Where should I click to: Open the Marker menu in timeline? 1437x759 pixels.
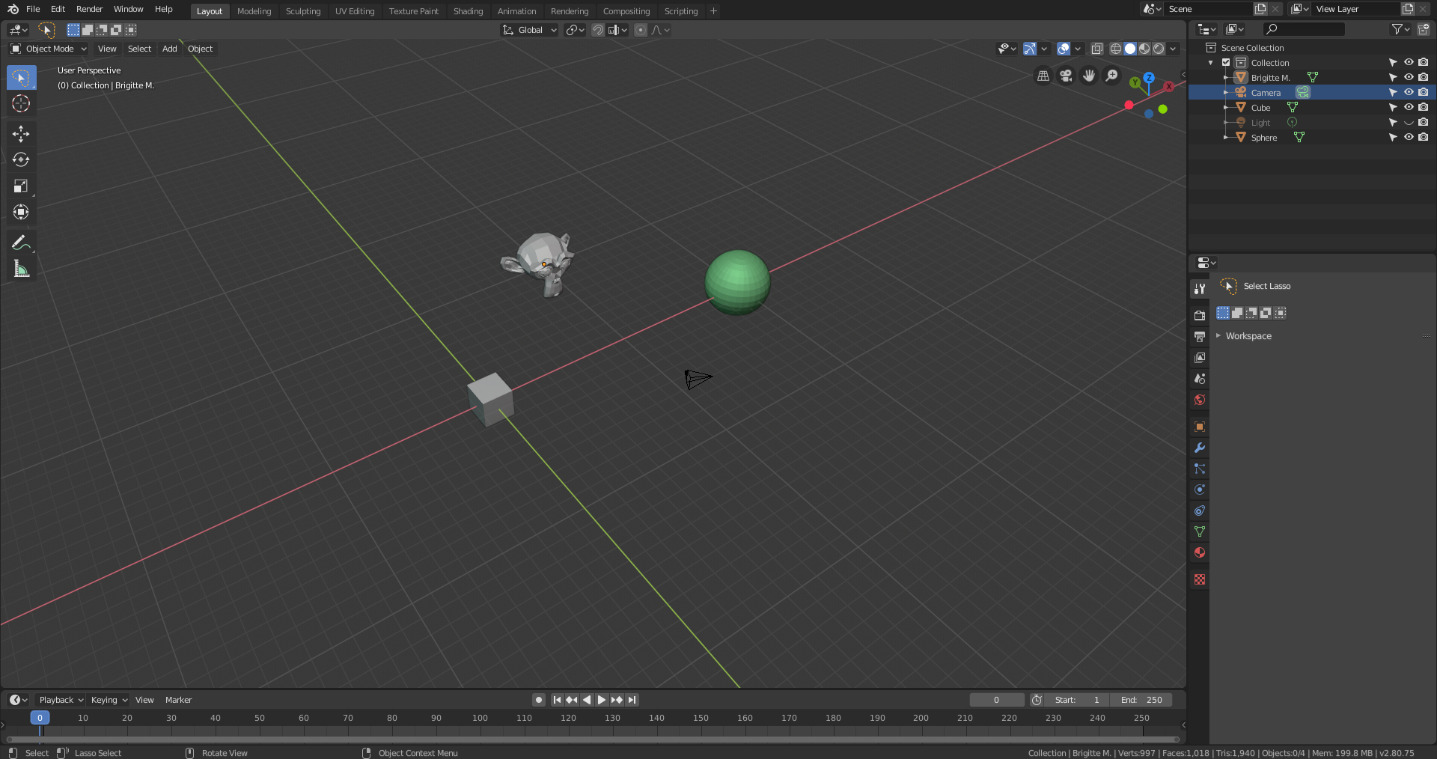coord(178,700)
